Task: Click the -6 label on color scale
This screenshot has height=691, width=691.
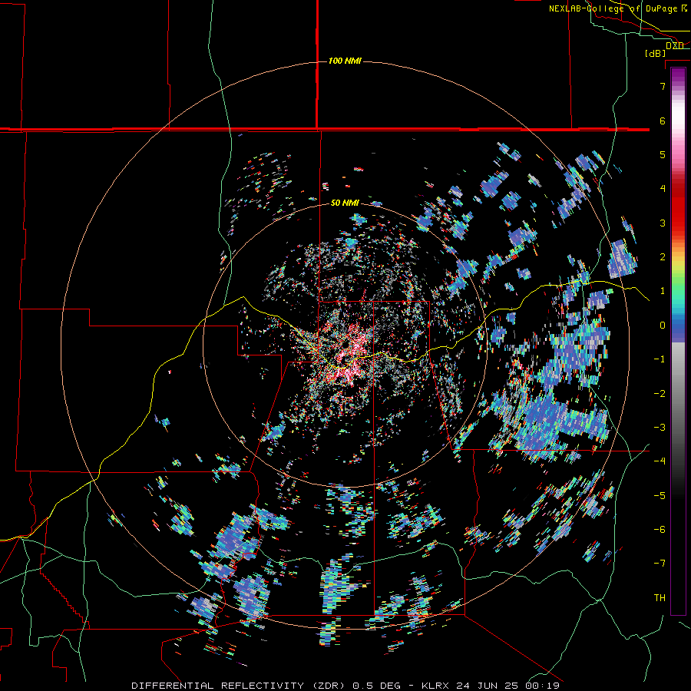Action: 660,530
